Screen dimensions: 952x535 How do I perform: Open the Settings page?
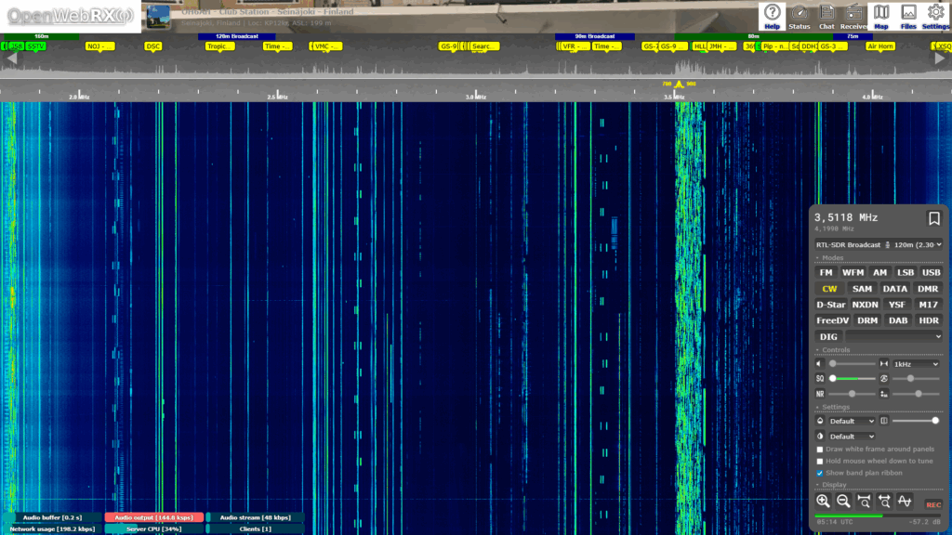(x=935, y=15)
